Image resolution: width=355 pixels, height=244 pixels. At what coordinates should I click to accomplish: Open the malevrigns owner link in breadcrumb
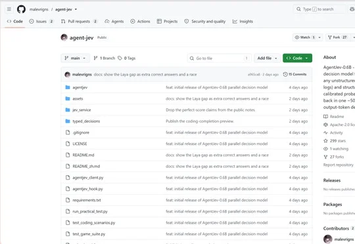39,9
